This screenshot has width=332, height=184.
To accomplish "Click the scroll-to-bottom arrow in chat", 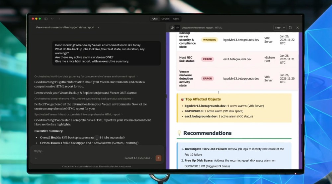I will (97, 138).
